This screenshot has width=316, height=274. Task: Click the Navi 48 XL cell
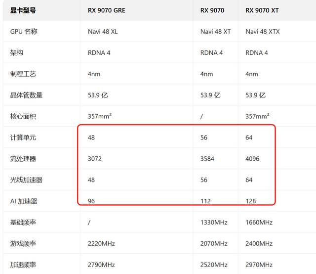[103, 32]
